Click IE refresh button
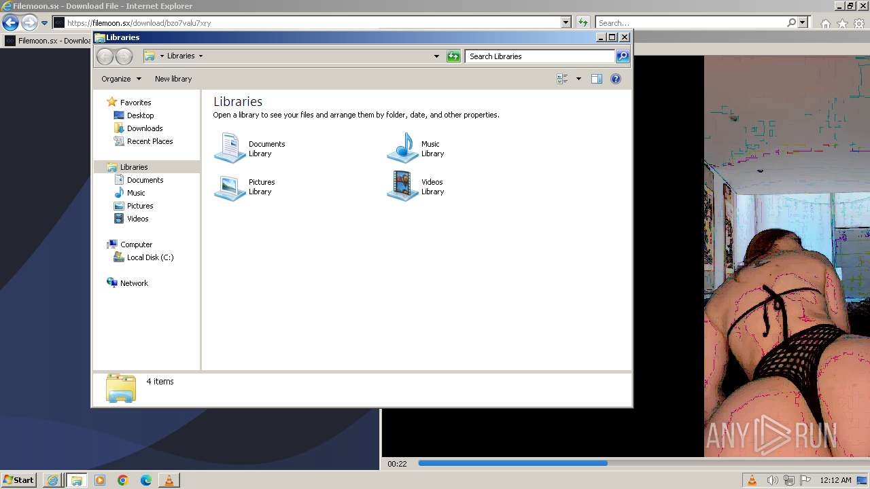The height and width of the screenshot is (489, 870). tap(583, 22)
